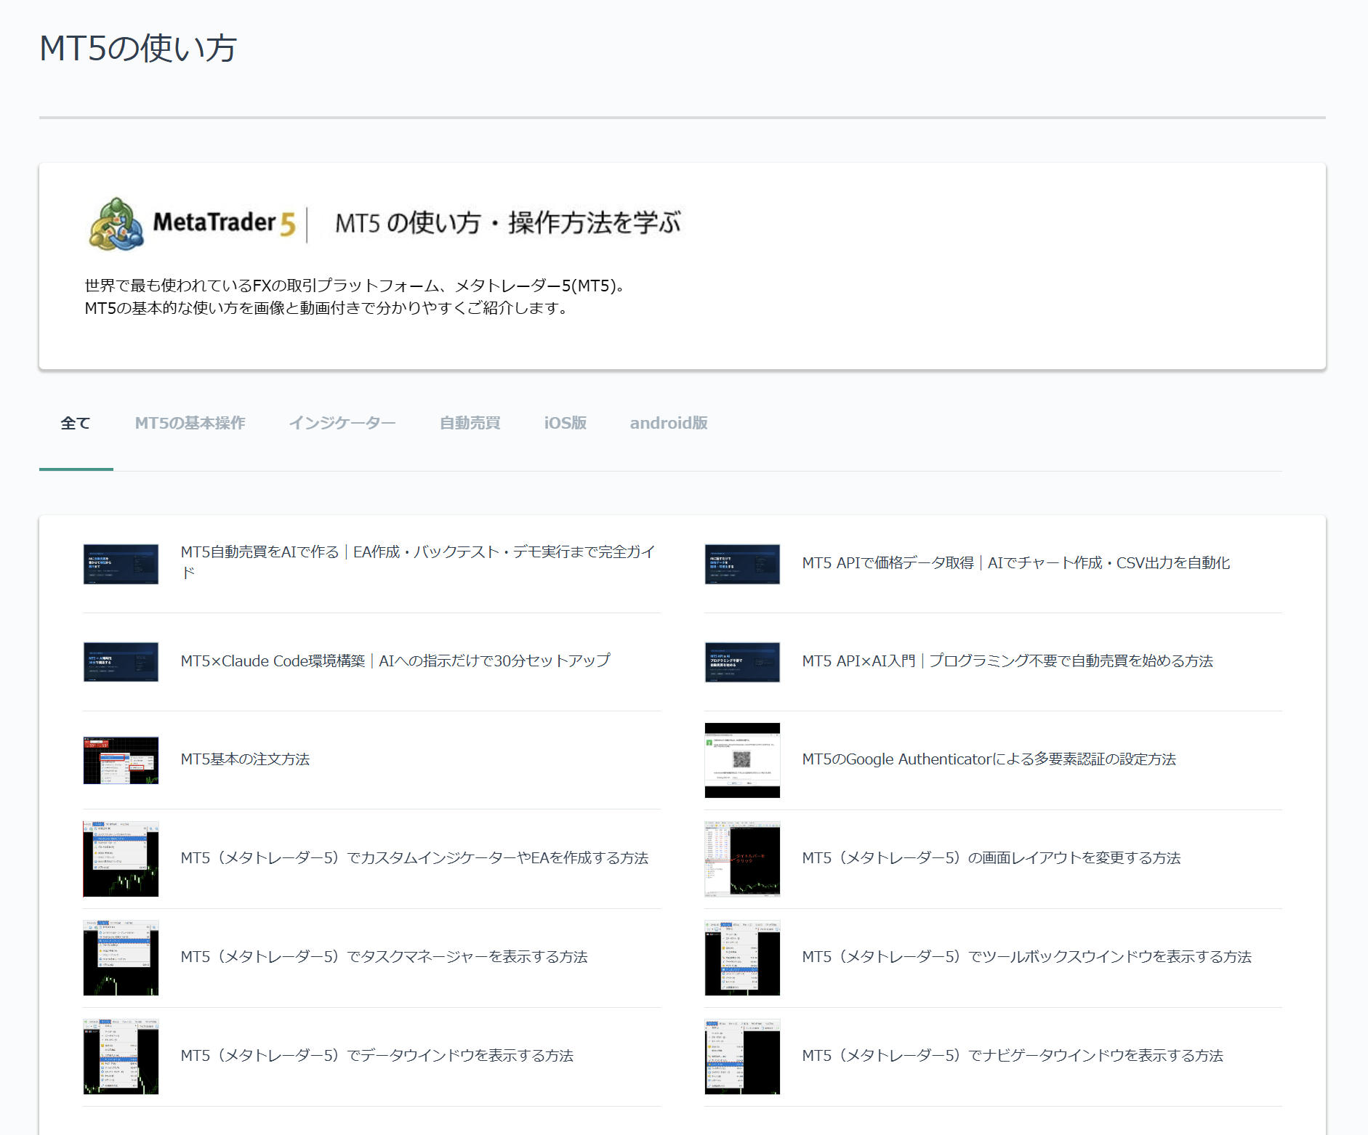The width and height of the screenshot is (1368, 1135).
Task: Click thumbnail for Google Authenticator article
Action: click(x=742, y=760)
